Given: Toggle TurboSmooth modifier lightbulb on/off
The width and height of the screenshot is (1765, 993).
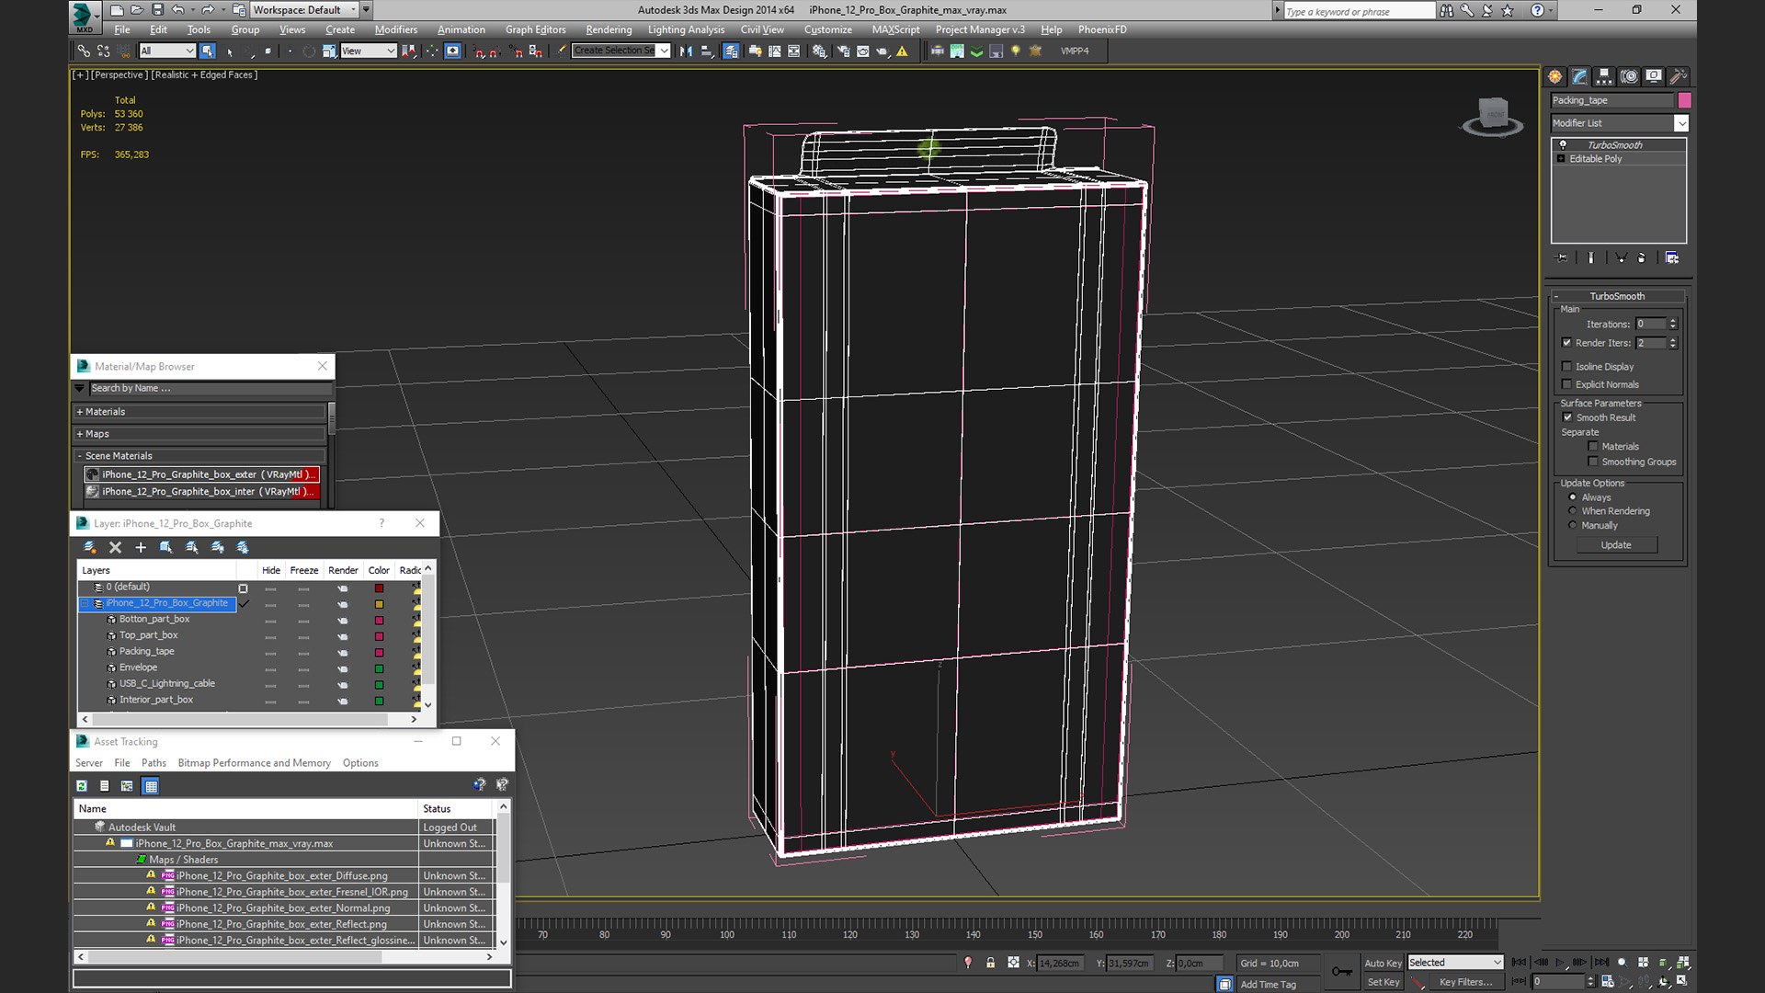Looking at the screenshot, I should click(x=1563, y=144).
